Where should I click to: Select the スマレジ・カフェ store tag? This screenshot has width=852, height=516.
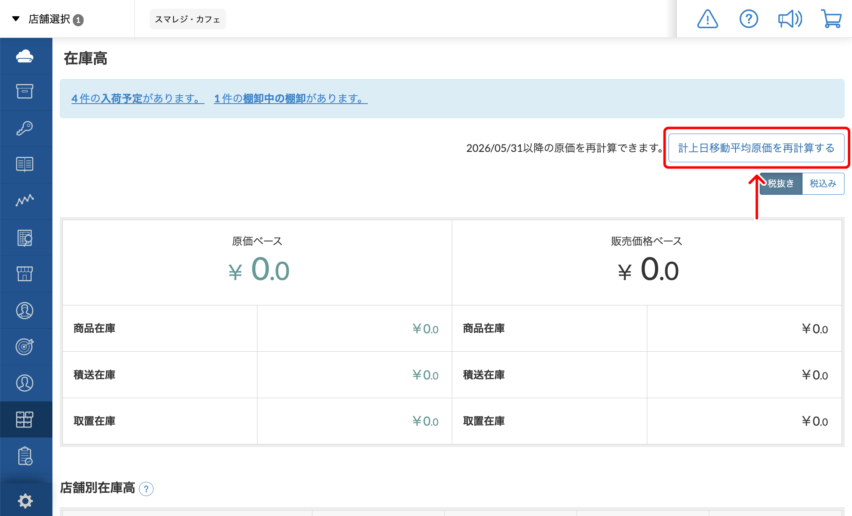tap(188, 19)
